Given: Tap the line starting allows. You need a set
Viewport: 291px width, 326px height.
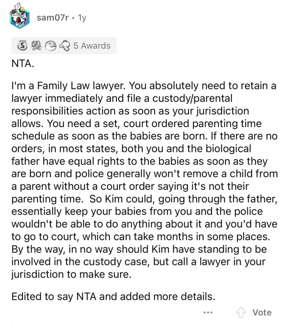Looking at the screenshot, I should (x=136, y=123).
